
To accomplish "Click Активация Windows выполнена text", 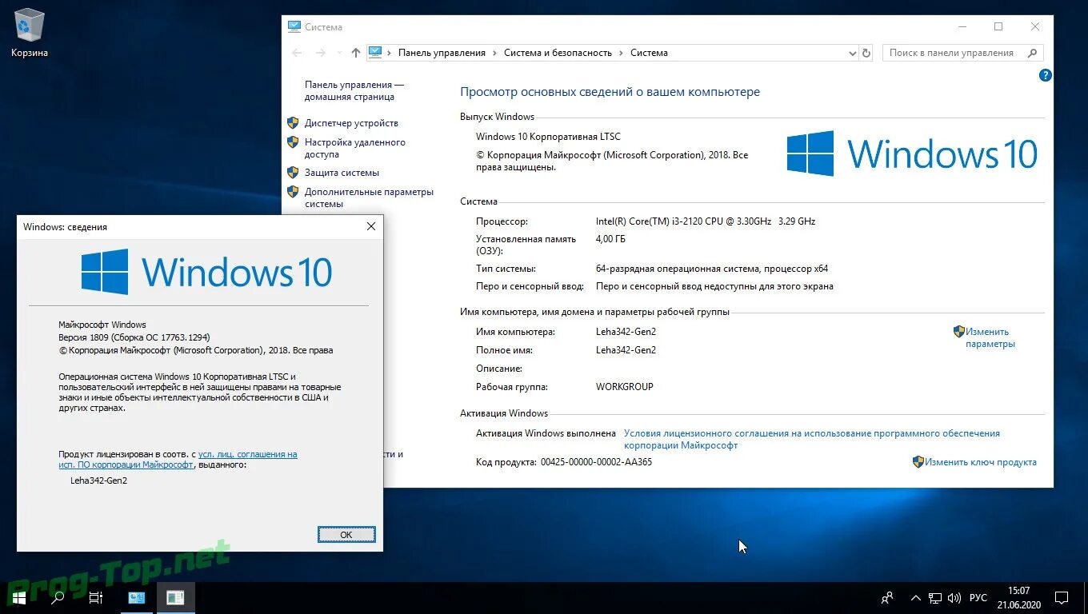I will tap(546, 433).
